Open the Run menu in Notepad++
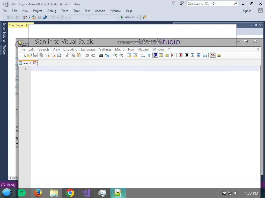This screenshot has width=265, height=198. tap(131, 49)
